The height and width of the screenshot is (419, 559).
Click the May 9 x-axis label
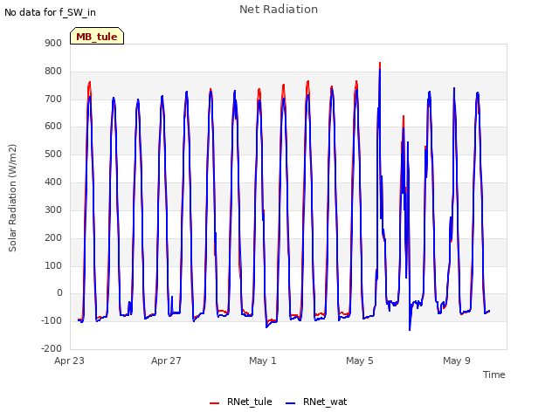pos(457,361)
